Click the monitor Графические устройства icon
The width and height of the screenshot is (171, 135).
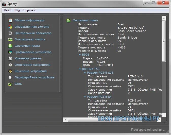click(10, 52)
